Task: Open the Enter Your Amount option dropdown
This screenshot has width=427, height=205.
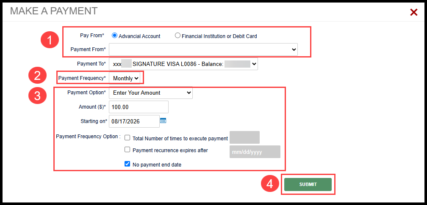Action: [x=151, y=93]
